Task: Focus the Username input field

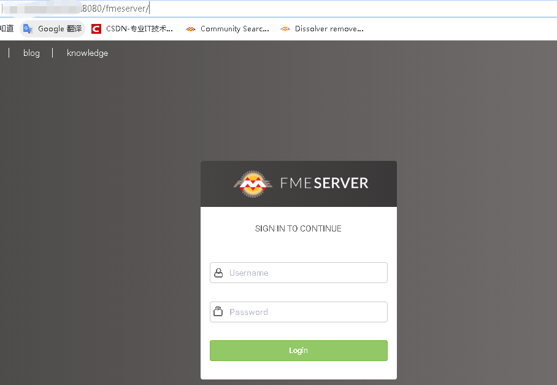Action: coord(298,273)
